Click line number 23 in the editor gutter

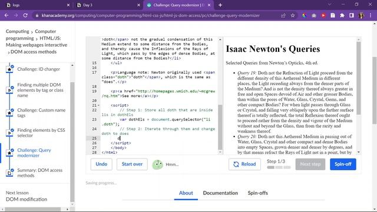pyautogui.click(x=94, y=120)
